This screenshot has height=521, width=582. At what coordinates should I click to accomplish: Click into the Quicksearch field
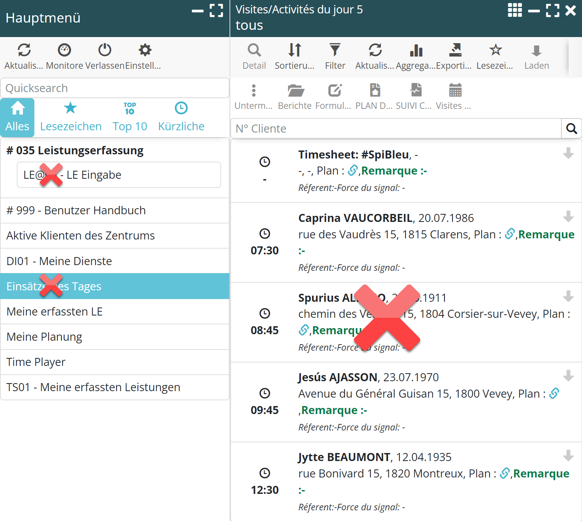(115, 88)
